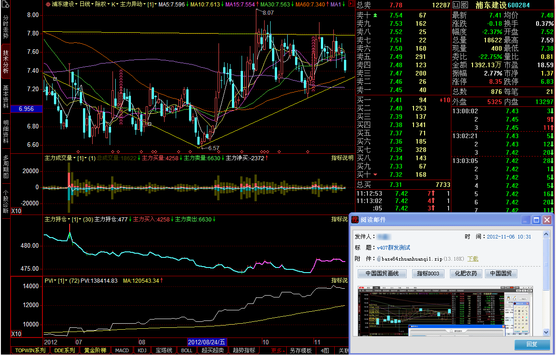Maximize the 阅读邮件 window
The width and height of the screenshot is (556, 355).
coord(536,220)
